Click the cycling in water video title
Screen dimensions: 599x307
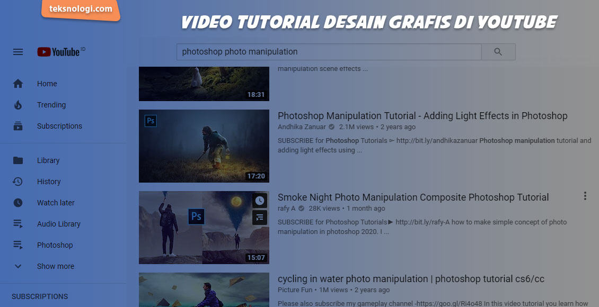pyautogui.click(x=411, y=279)
